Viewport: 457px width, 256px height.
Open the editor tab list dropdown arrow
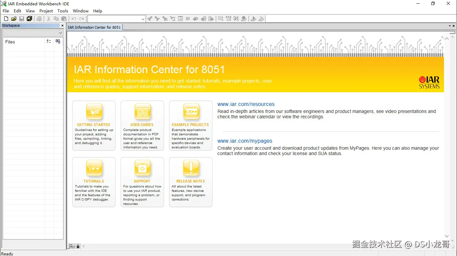pos(450,26)
